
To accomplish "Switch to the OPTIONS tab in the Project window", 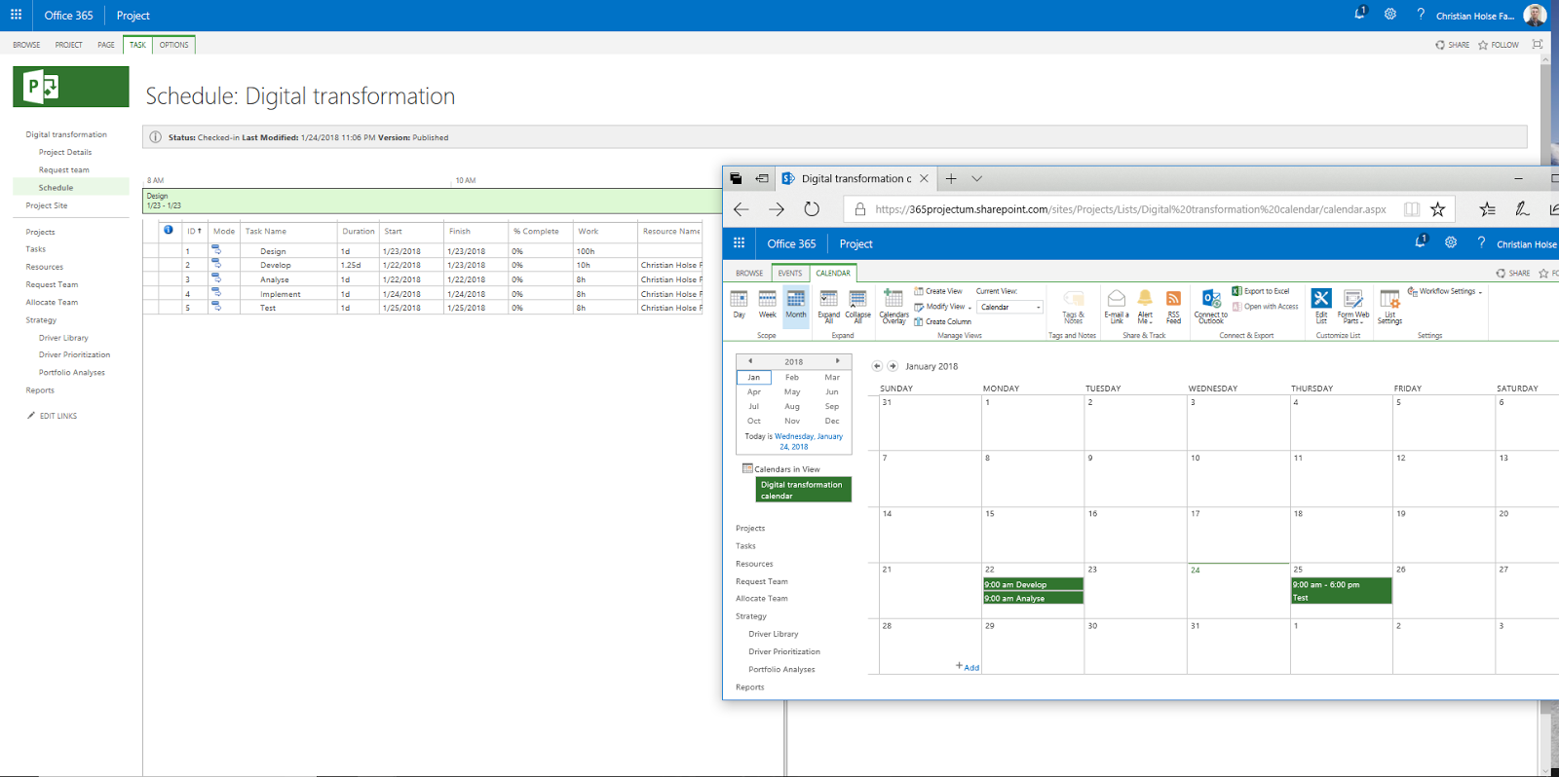I will coord(174,45).
